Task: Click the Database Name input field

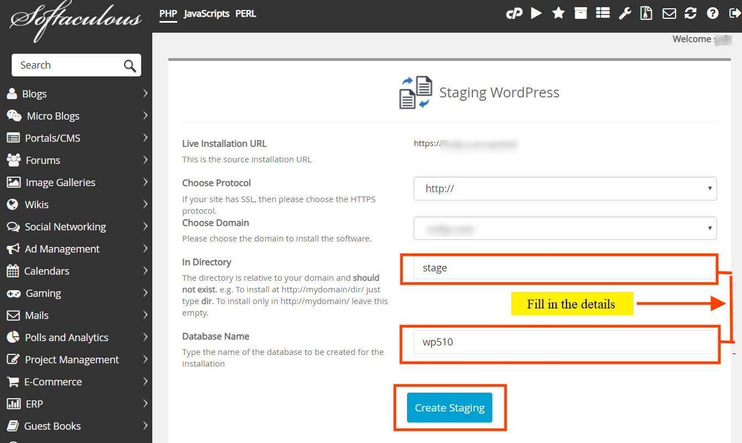Action: click(565, 342)
